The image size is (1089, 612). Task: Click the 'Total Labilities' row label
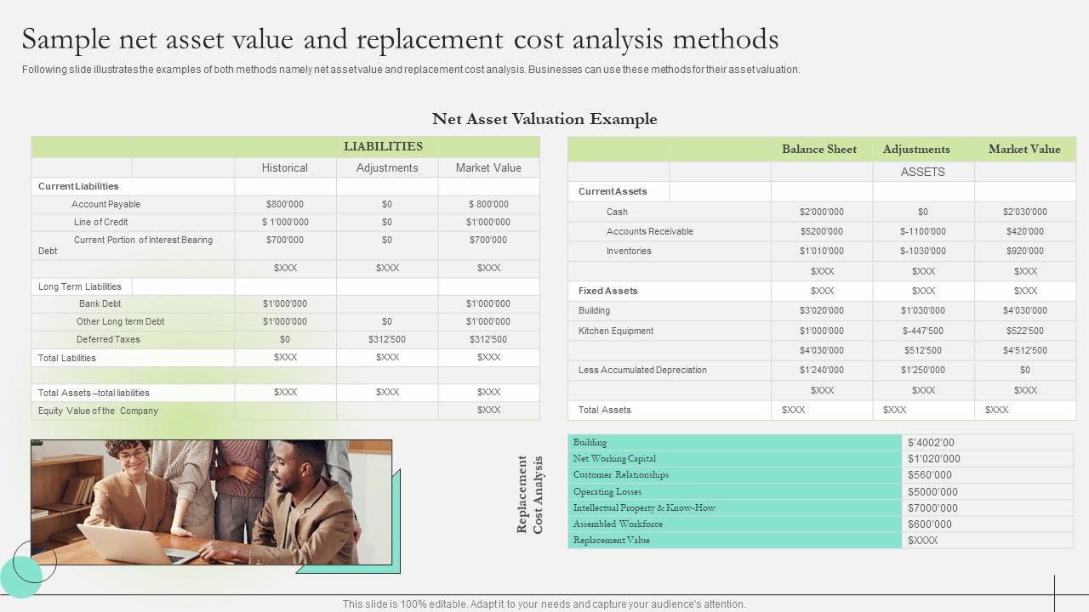(x=67, y=358)
